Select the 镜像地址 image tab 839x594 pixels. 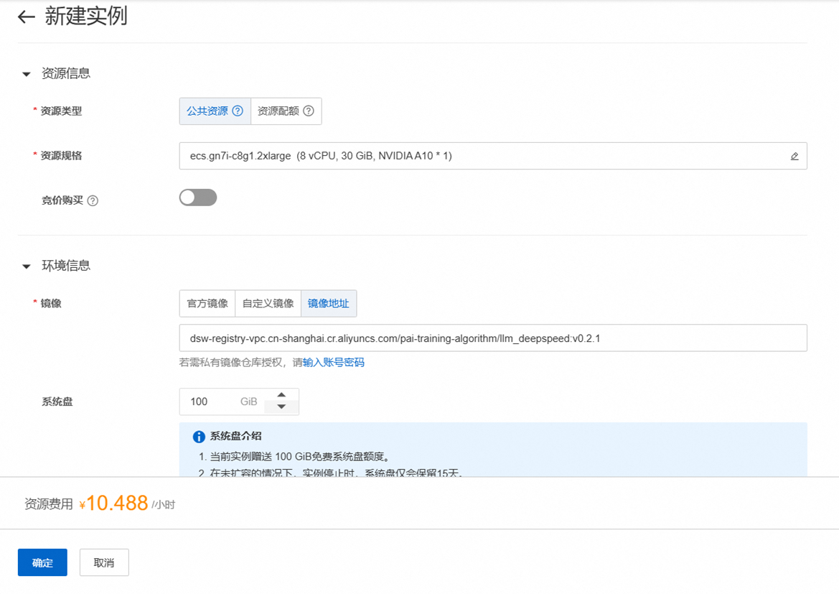pos(329,303)
